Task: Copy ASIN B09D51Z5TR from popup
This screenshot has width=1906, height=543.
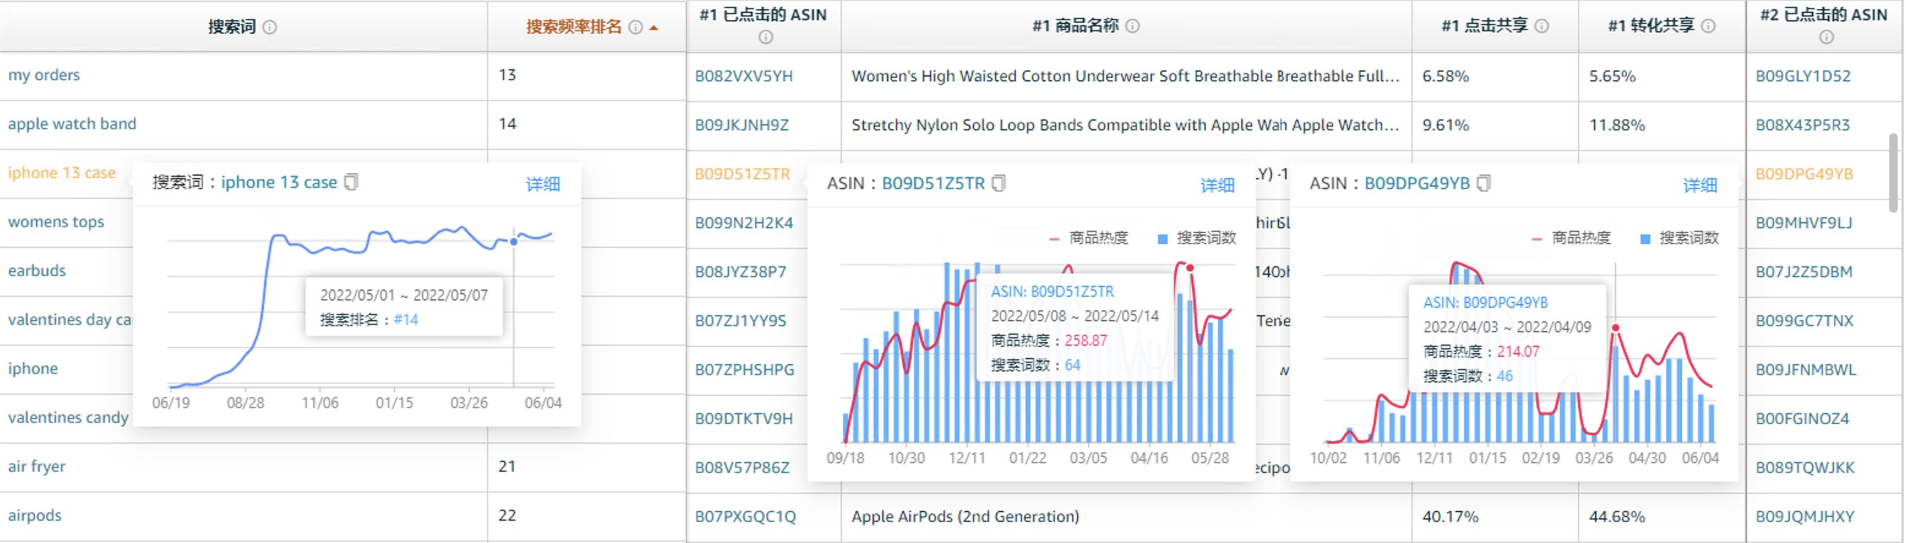Action: [999, 184]
